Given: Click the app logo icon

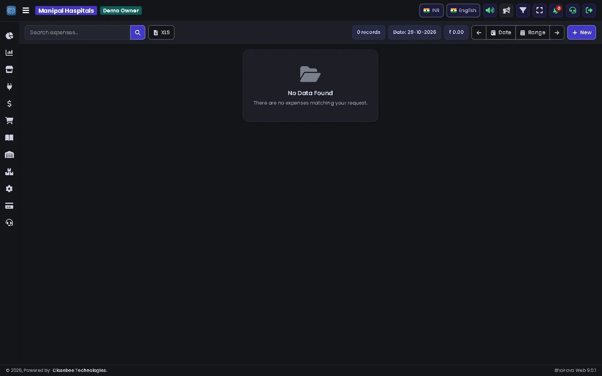Looking at the screenshot, I should pos(11,11).
